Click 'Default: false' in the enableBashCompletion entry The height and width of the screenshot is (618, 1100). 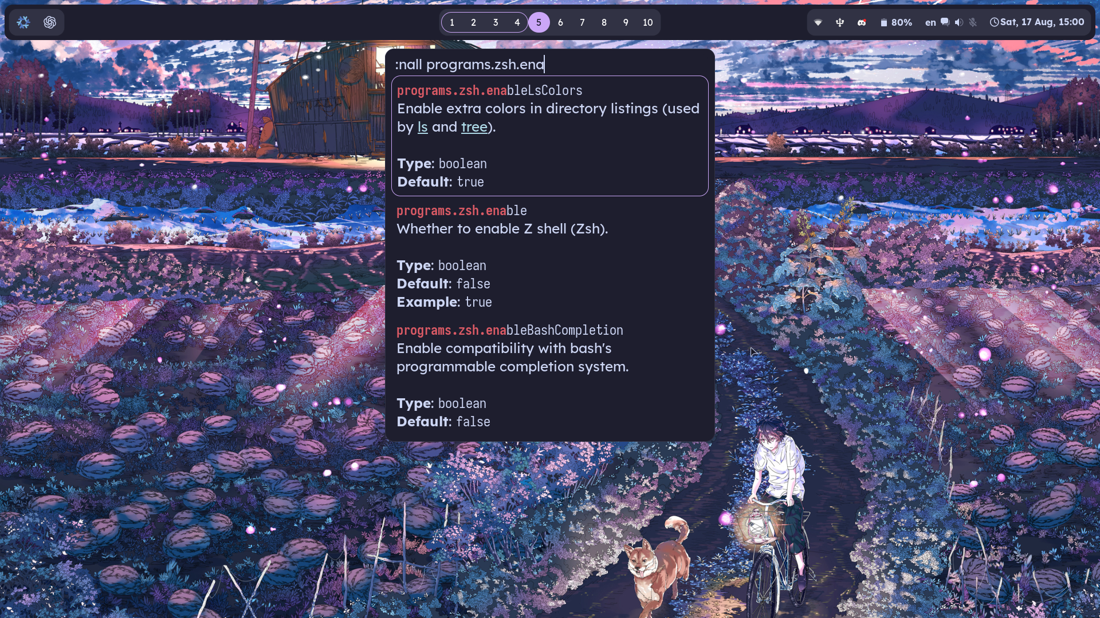click(x=443, y=422)
